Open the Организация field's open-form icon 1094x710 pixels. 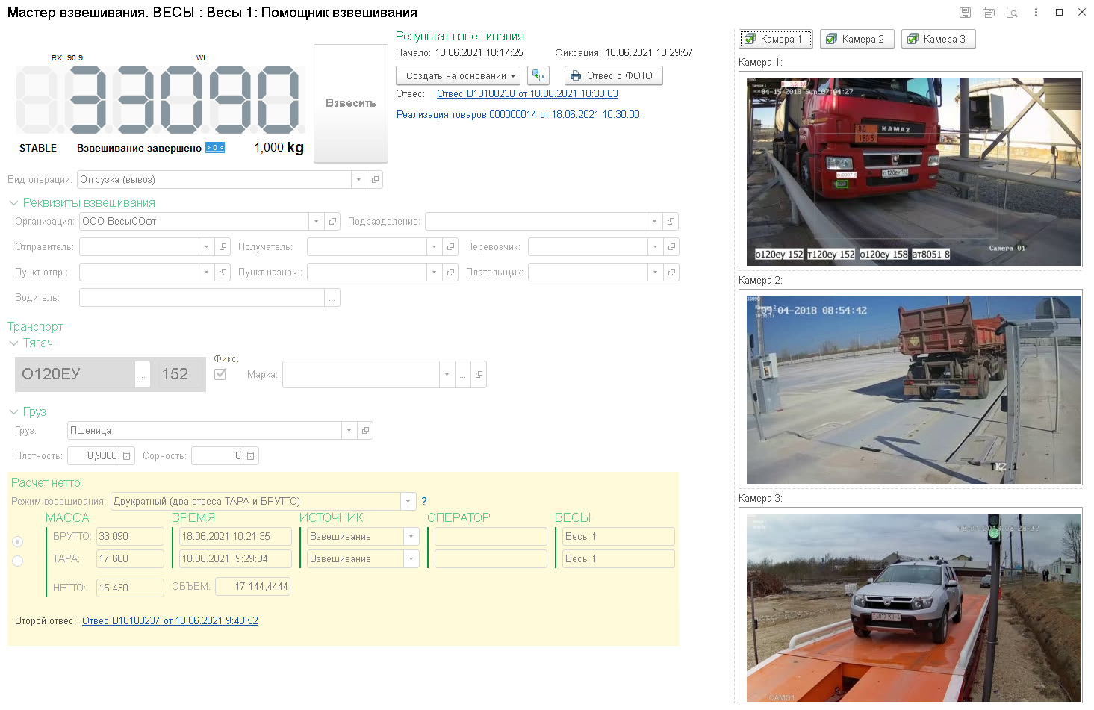click(333, 222)
